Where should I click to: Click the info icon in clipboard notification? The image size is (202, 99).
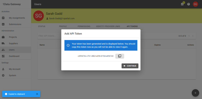coord(6,94)
